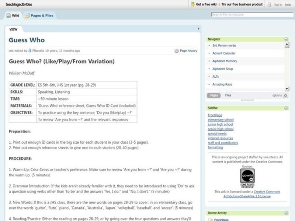Click the Pages & Files folder icon
Screen dimensions: 295x221
coord(27,15)
